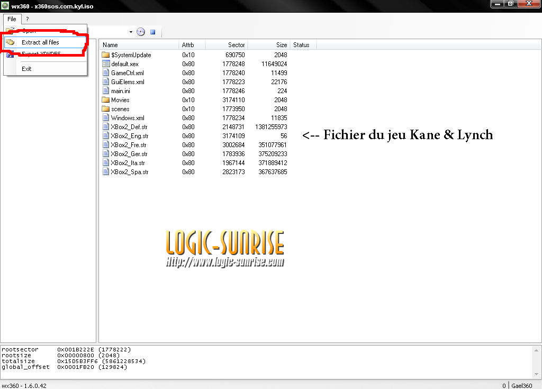Click the wx360 - 1.6.0.42 status bar text

tap(24, 385)
